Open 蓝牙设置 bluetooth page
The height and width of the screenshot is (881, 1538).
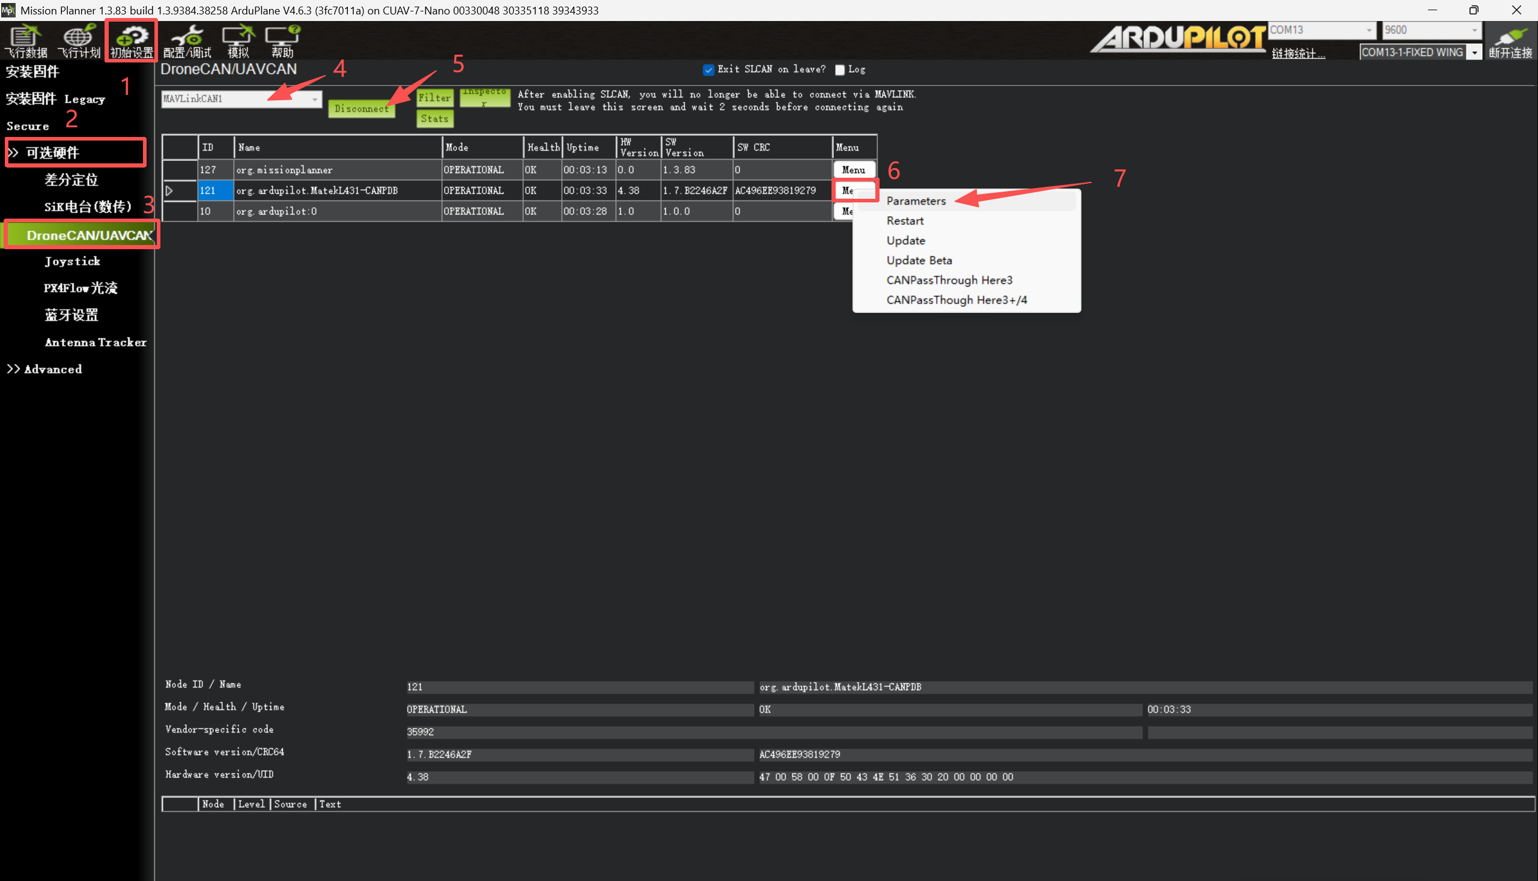[71, 315]
